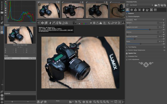Select first filmstrip thumbnail with checkmark
The width and height of the screenshot is (167, 104).
click(x=49, y=11)
